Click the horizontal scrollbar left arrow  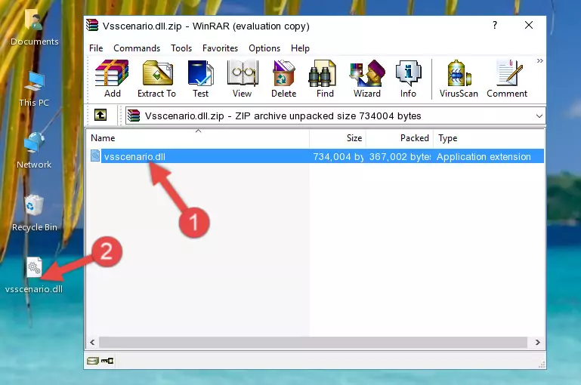(x=93, y=343)
